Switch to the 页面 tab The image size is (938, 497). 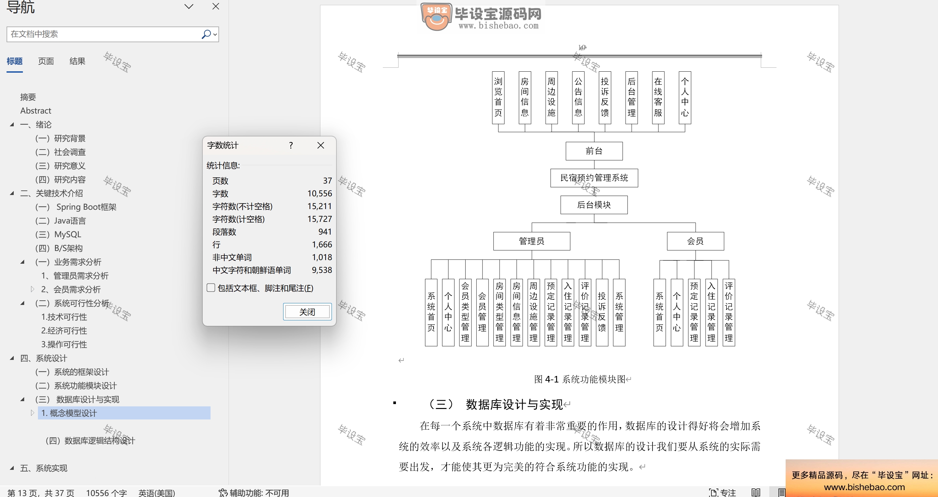click(46, 61)
